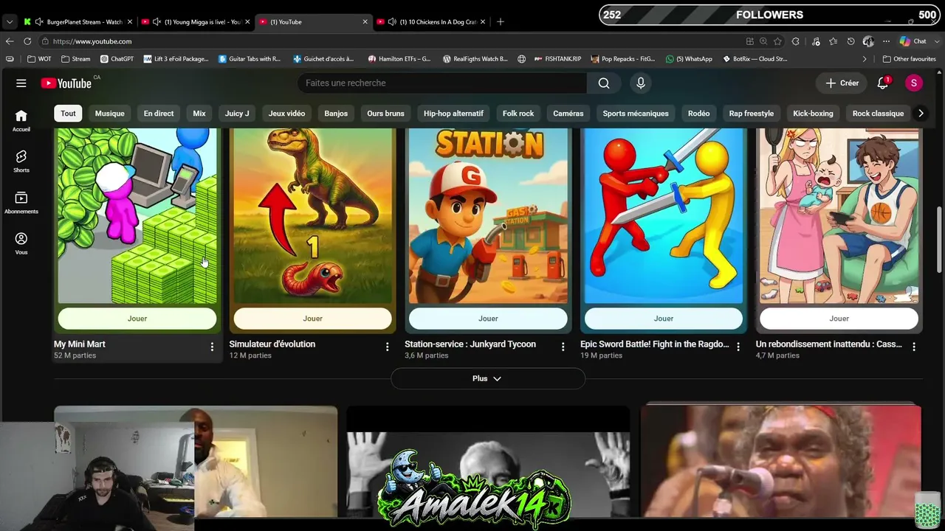945x531 pixels.
Task: Open the favourites list in the toolbar
Action: pos(833,41)
